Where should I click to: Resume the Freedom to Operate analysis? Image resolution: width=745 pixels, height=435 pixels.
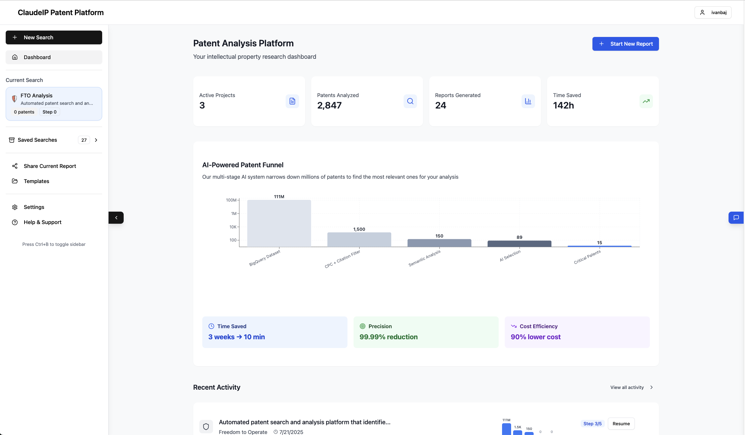point(621,424)
